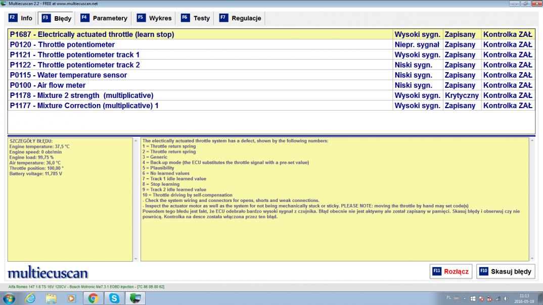
Task: Click Skasuj błędy to clear errors
Action: tap(506, 272)
